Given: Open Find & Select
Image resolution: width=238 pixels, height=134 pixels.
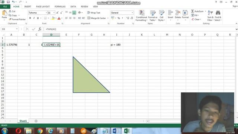Looking at the screenshot, I should point(218,16).
